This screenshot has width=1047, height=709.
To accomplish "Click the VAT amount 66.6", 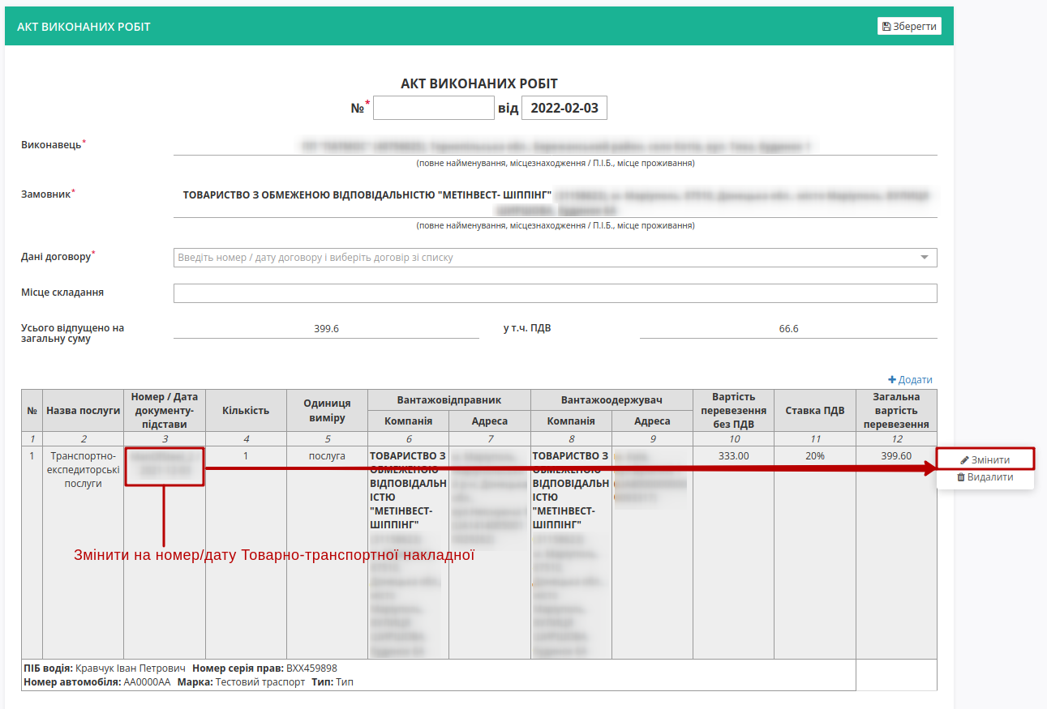I will (788, 329).
